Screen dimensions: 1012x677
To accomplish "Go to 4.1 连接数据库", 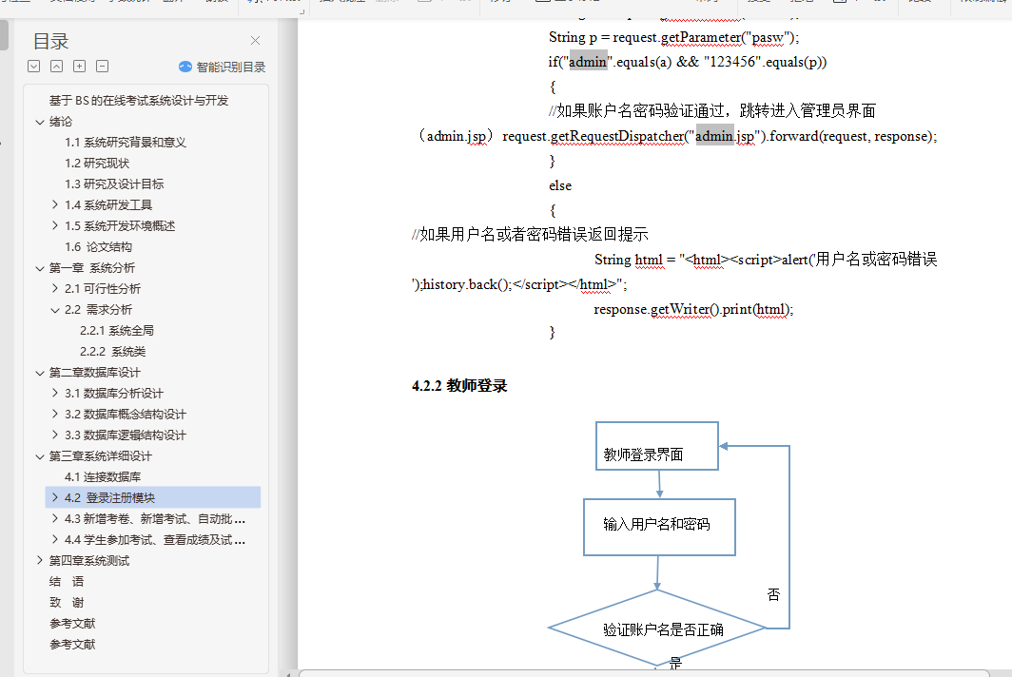I will coord(103,477).
